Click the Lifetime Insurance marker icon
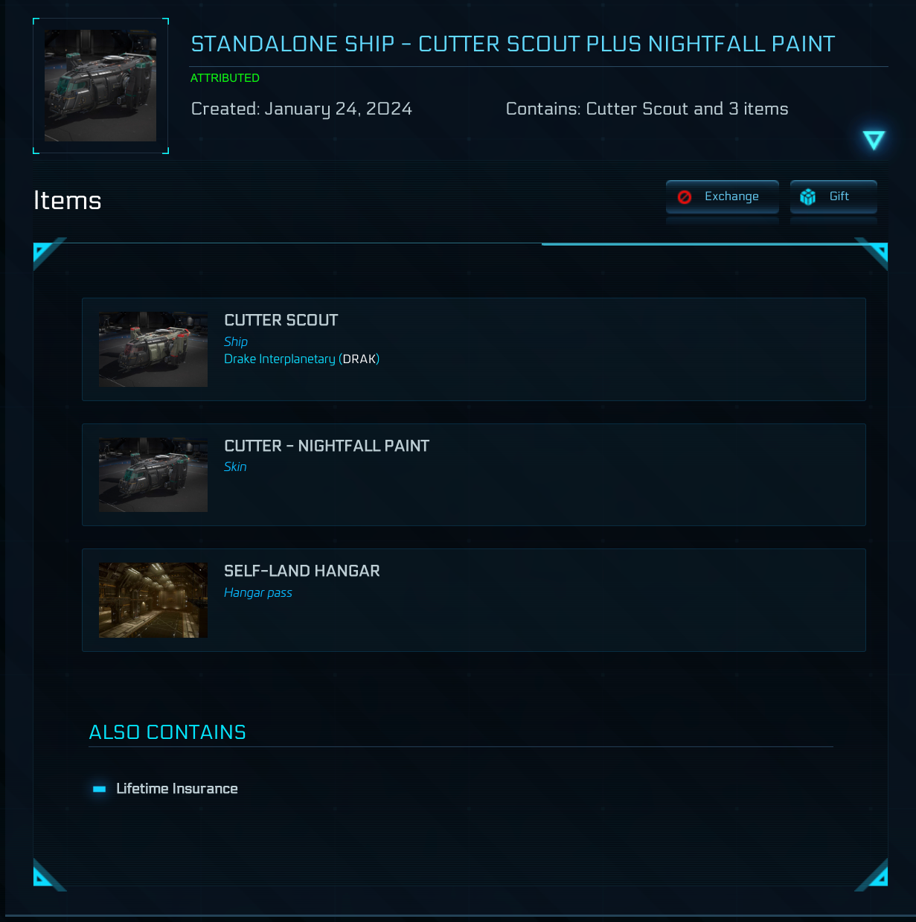 (x=99, y=789)
